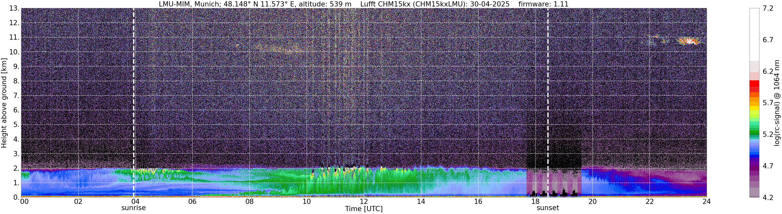
Task: Click the x-axis tick label '14'
Action: (421, 202)
